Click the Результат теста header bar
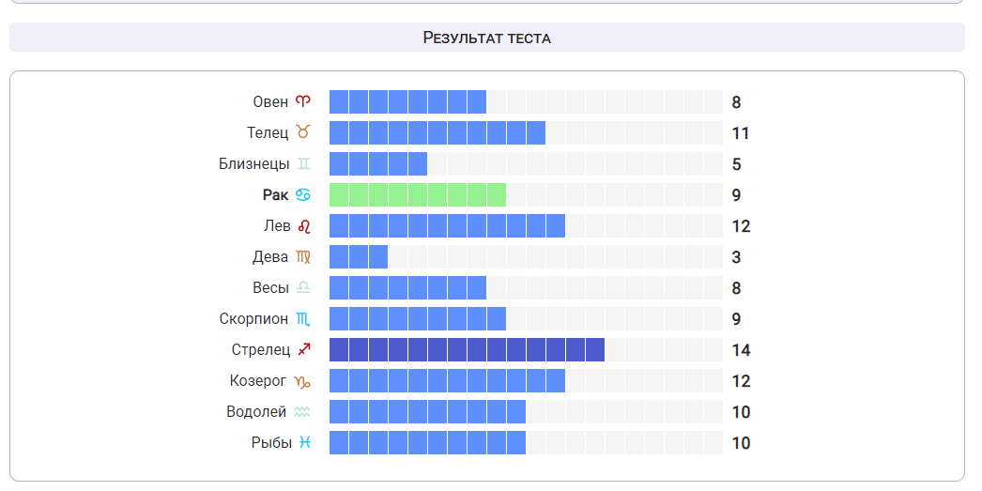The image size is (982, 491). (x=487, y=38)
